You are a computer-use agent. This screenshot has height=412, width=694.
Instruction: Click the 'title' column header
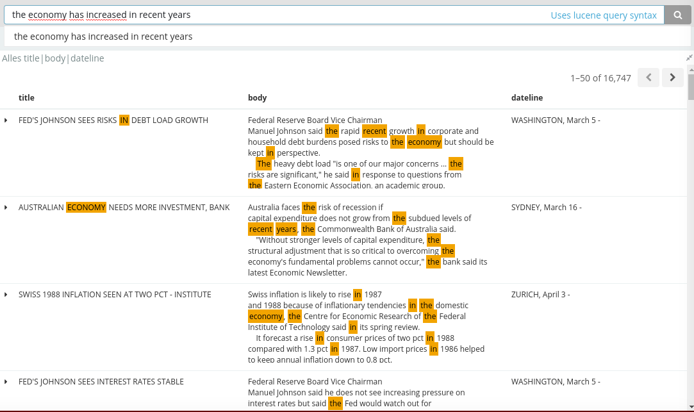click(26, 98)
